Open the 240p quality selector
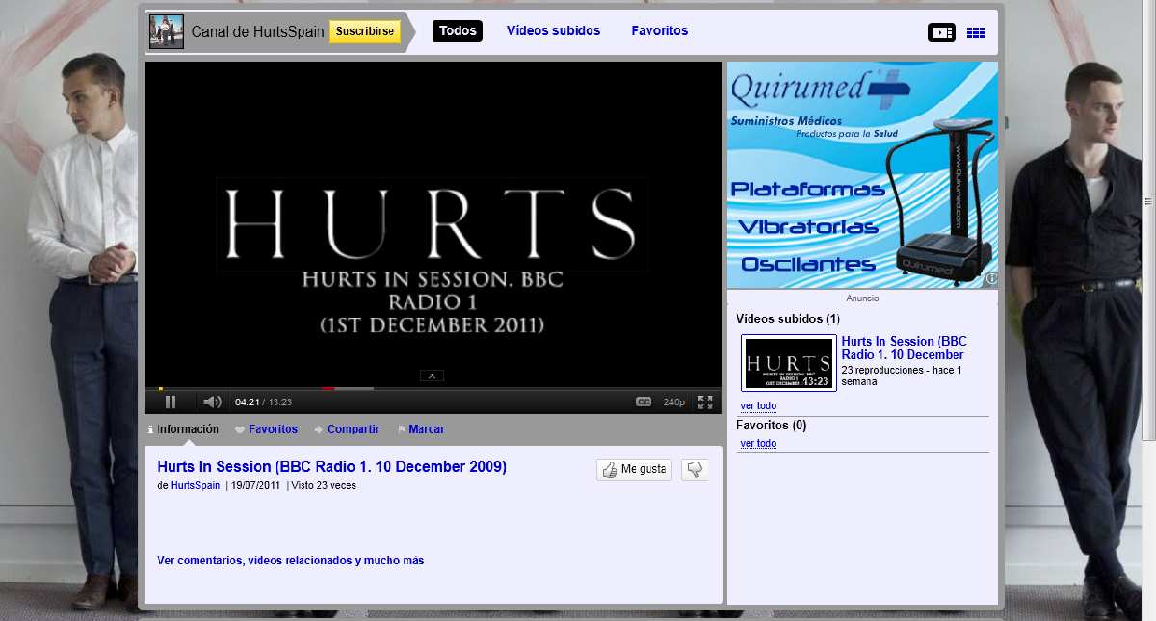 (x=672, y=401)
